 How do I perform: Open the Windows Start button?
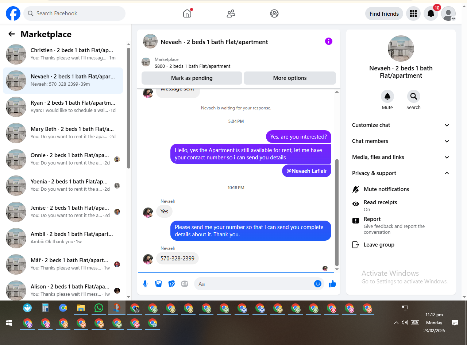tap(9, 323)
